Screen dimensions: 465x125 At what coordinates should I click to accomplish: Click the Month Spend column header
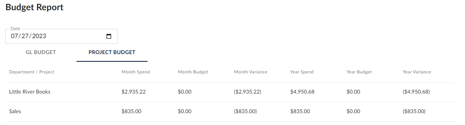click(x=136, y=72)
